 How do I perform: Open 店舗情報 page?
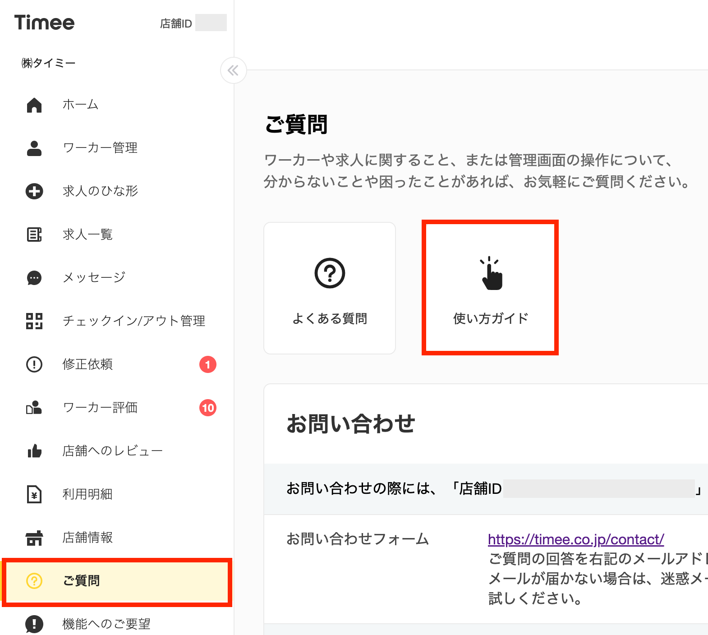[x=87, y=538]
